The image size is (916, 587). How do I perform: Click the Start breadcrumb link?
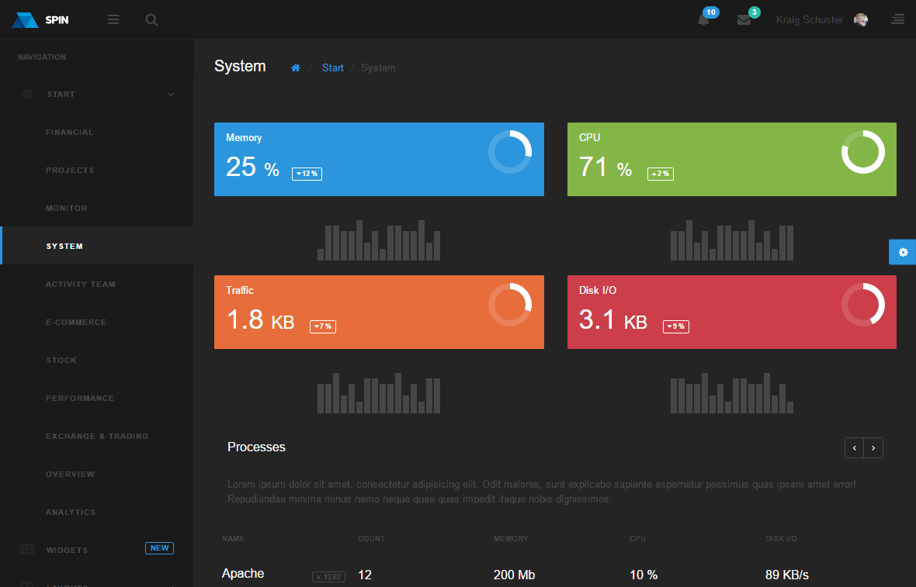pos(332,68)
